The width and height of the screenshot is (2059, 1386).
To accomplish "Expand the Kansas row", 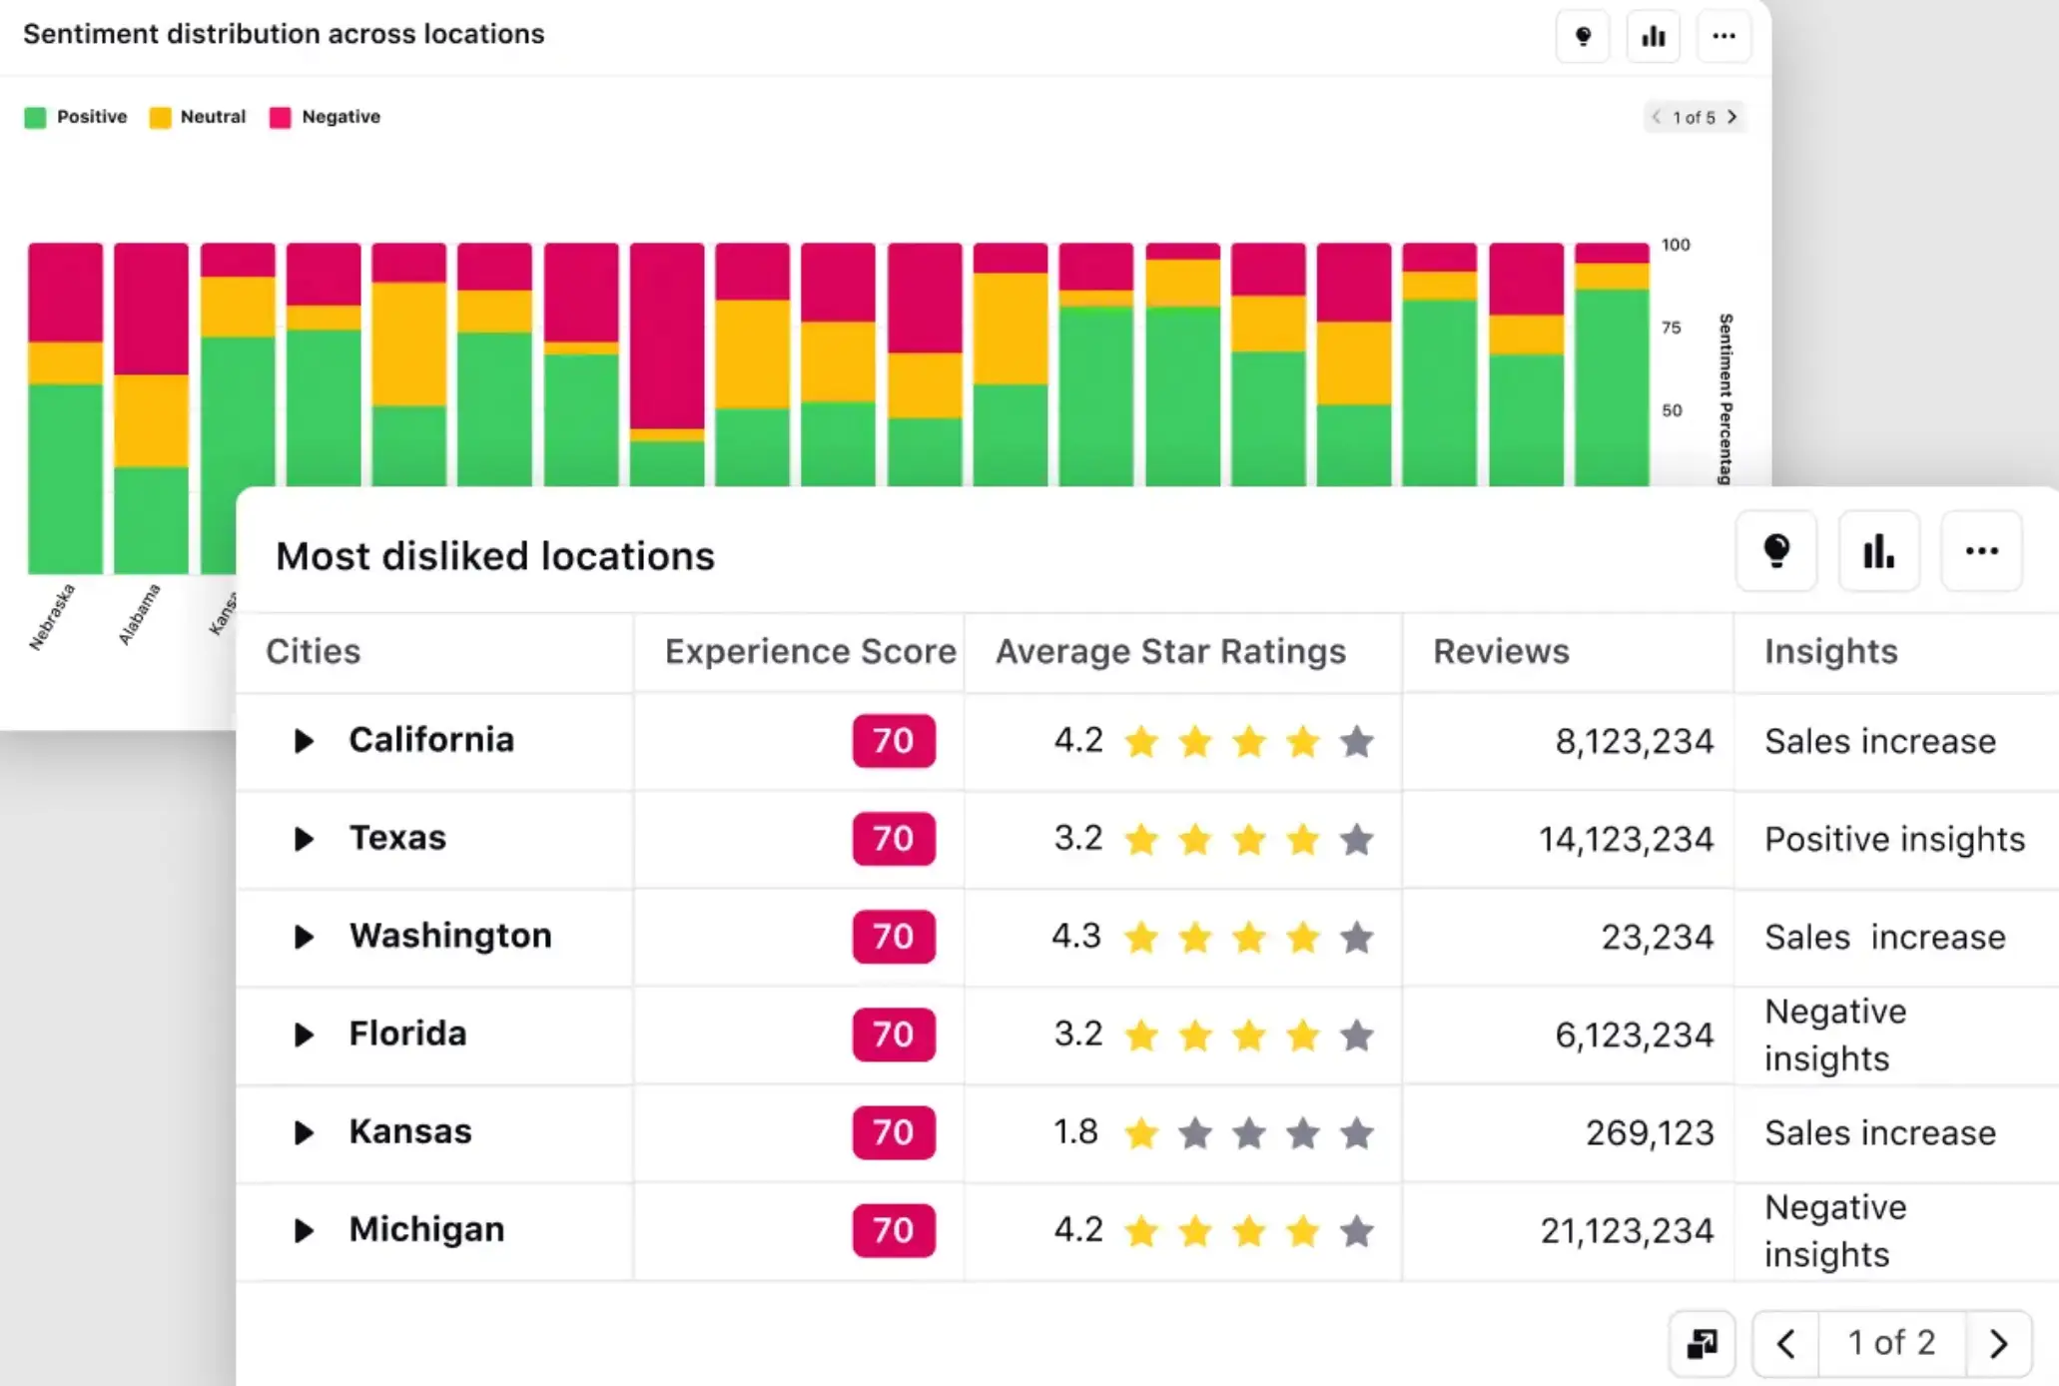I will pyautogui.click(x=304, y=1132).
